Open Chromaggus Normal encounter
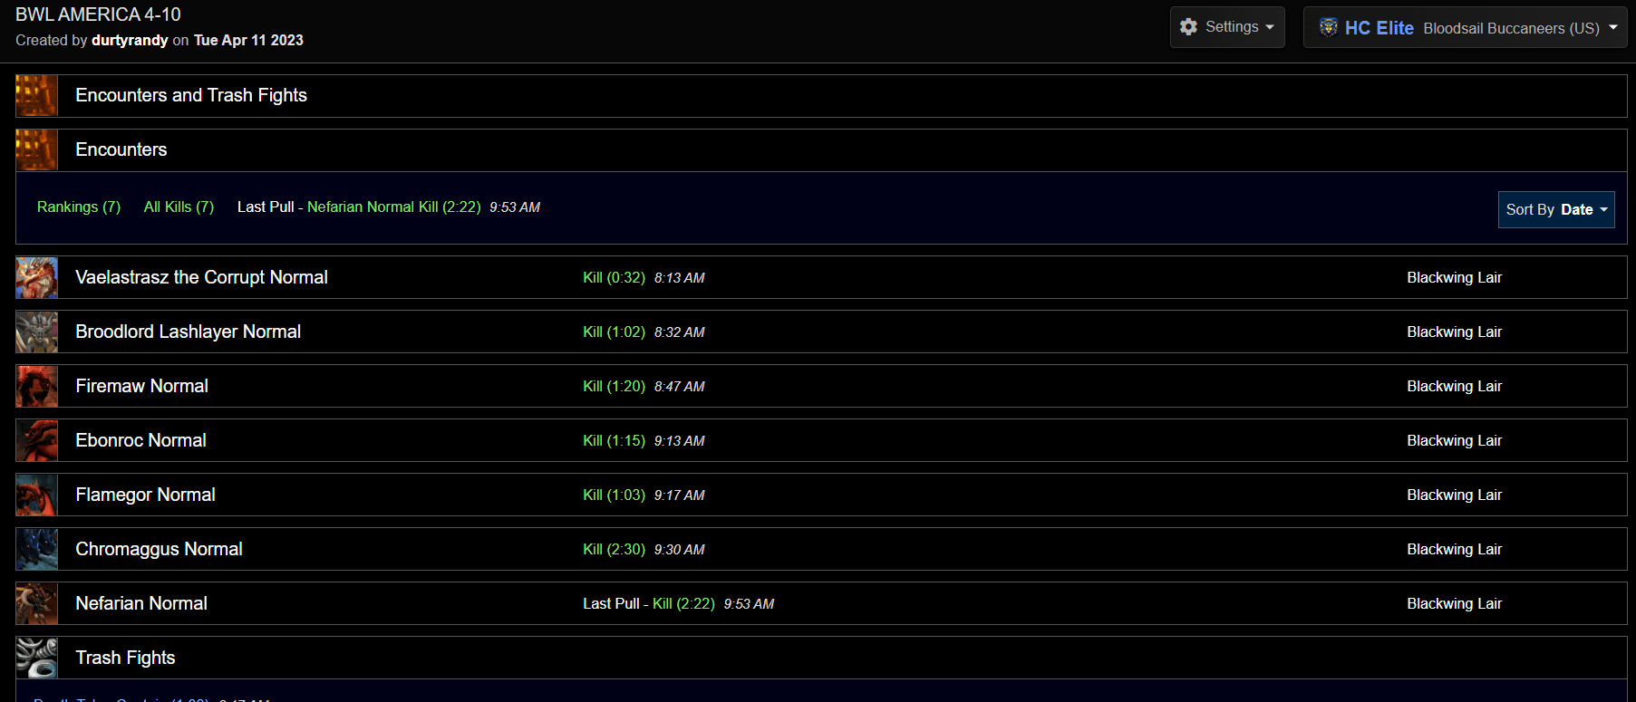The image size is (1636, 702). 159,549
